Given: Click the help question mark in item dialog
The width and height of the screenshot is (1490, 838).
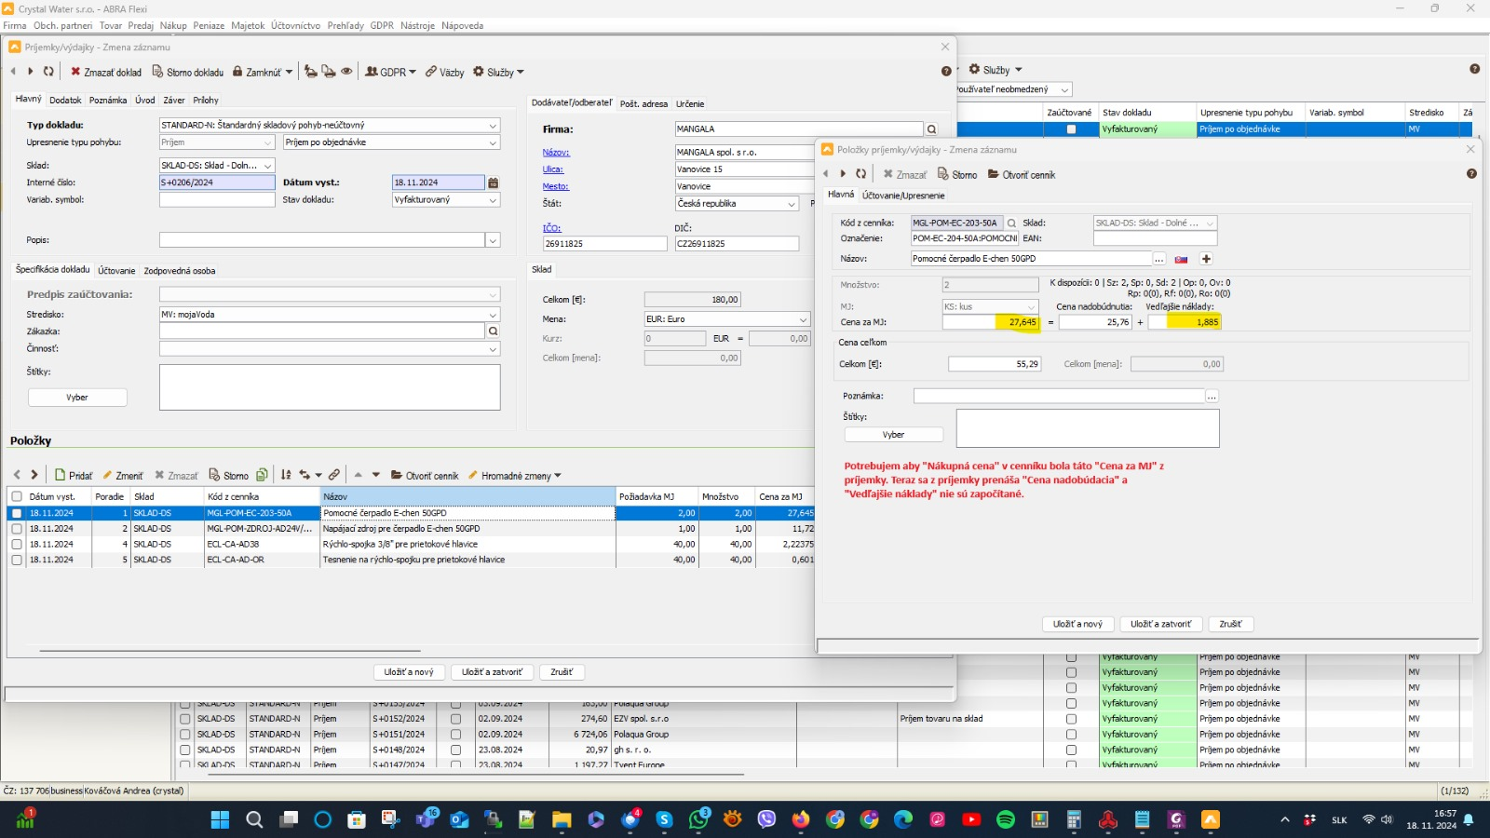Looking at the screenshot, I should tap(1471, 174).
